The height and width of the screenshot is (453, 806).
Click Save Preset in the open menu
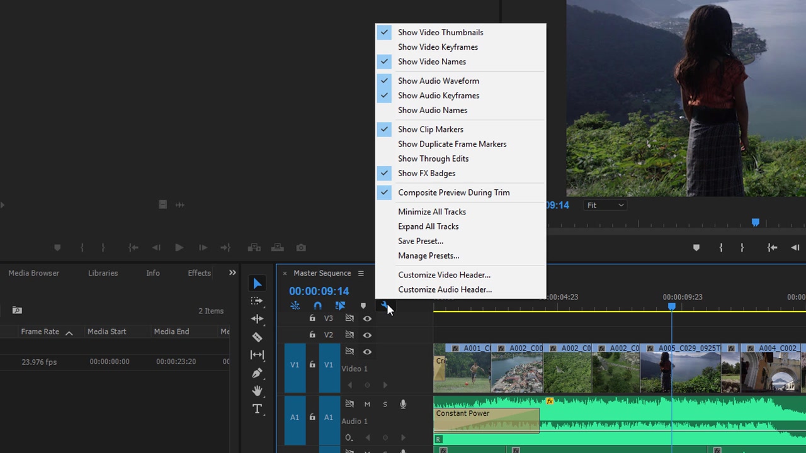coord(421,241)
